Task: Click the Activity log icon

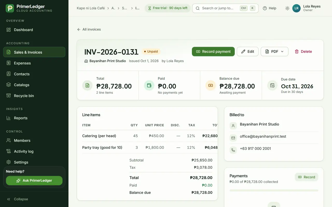Action: tap(9, 151)
